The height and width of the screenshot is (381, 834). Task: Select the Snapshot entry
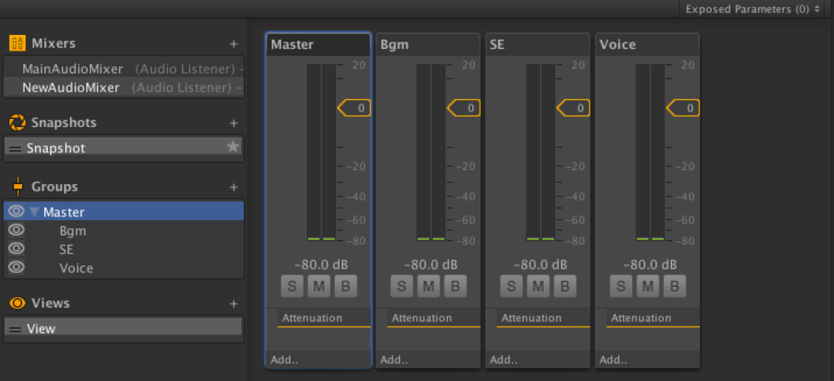[123, 147]
